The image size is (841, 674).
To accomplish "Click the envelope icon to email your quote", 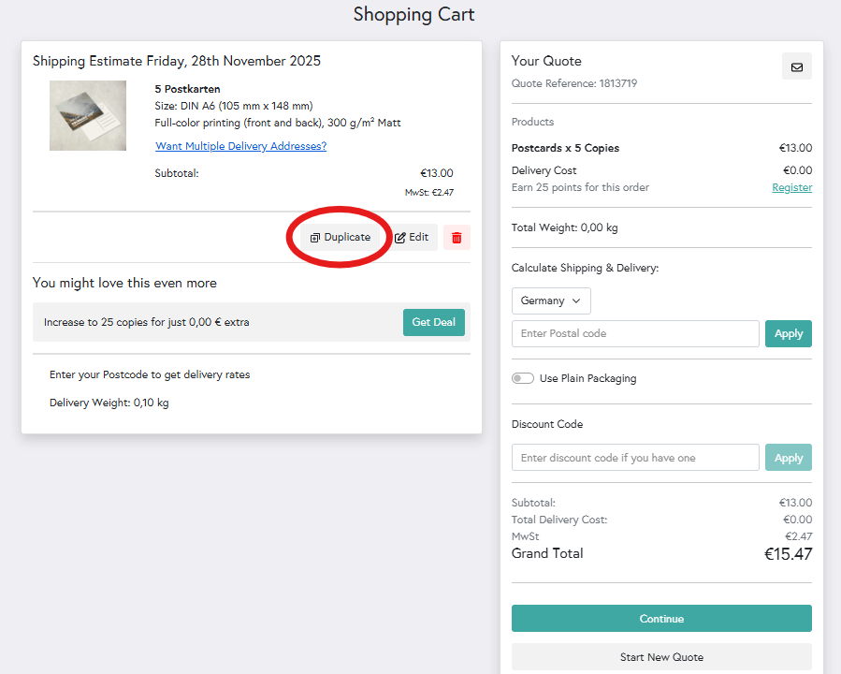I will click(796, 66).
